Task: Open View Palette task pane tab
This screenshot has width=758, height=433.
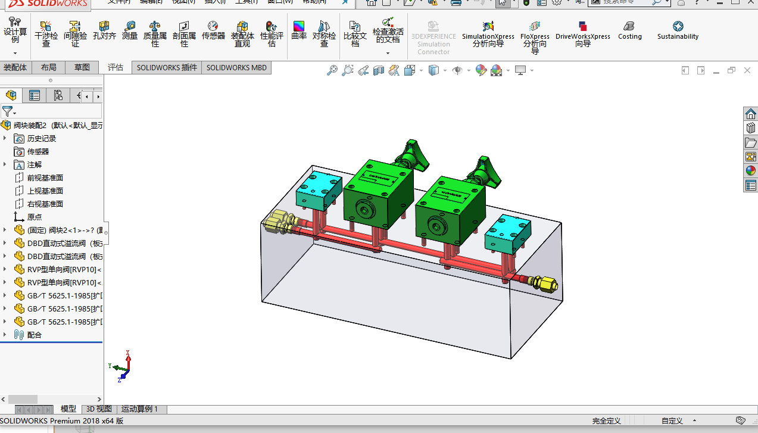Action: pyautogui.click(x=750, y=157)
